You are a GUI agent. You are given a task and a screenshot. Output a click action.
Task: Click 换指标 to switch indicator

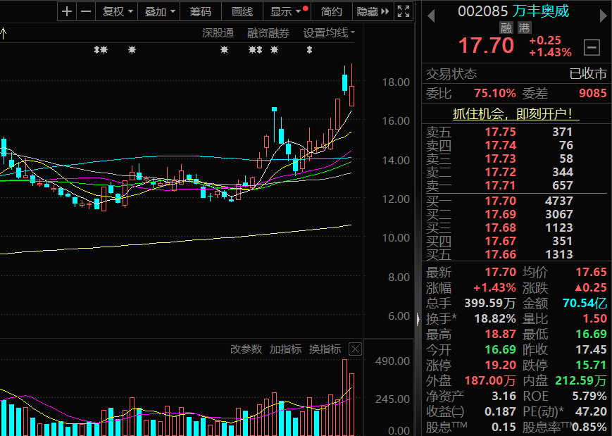[x=325, y=349]
